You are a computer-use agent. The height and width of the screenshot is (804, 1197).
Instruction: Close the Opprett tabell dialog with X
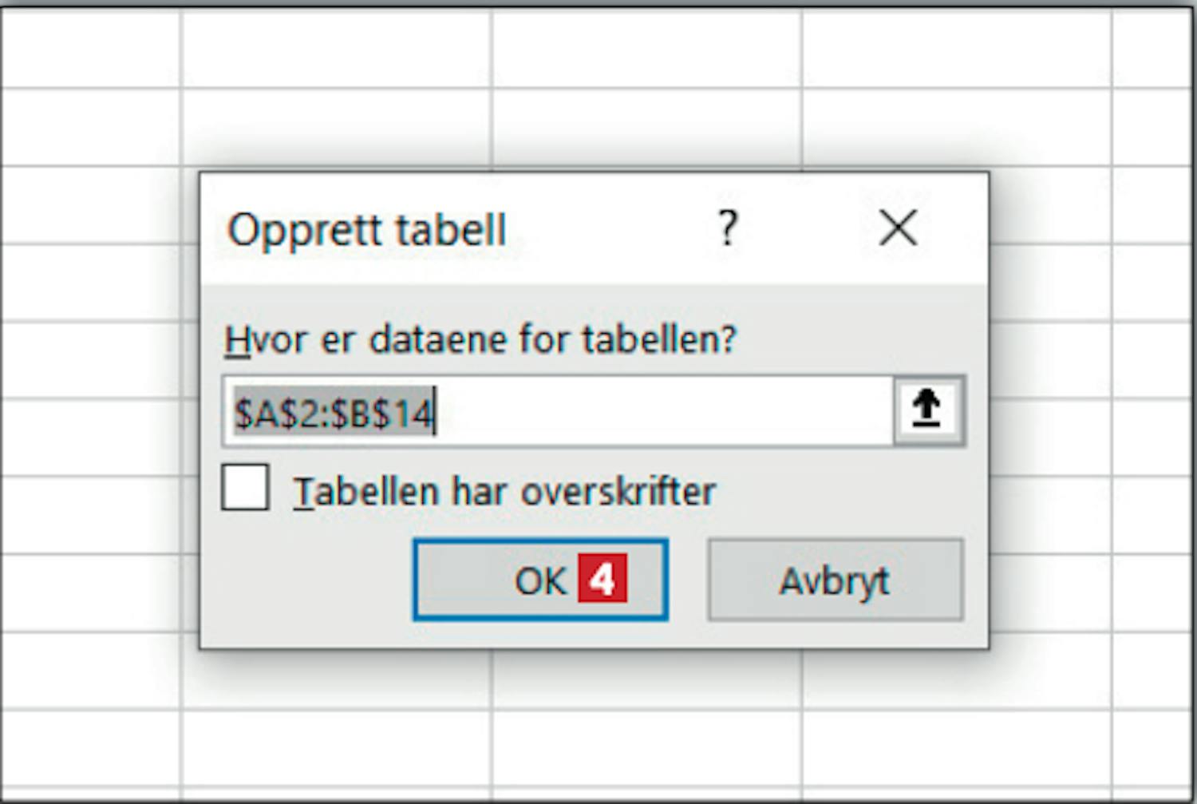[899, 228]
